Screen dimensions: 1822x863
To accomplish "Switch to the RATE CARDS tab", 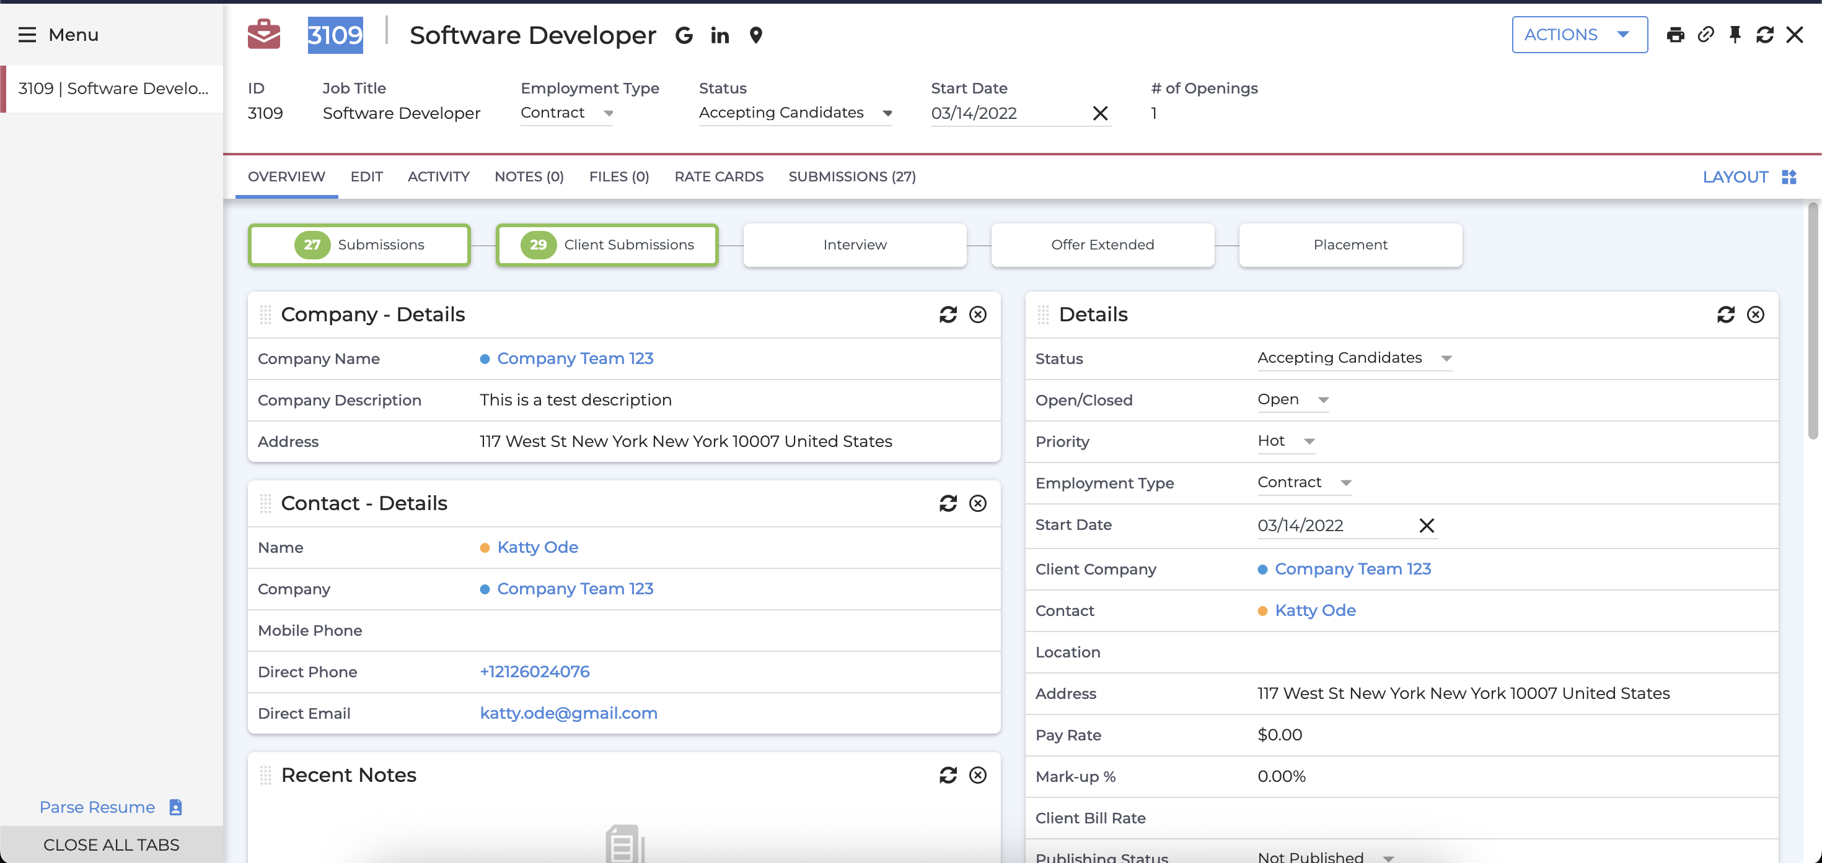I will click(x=719, y=176).
